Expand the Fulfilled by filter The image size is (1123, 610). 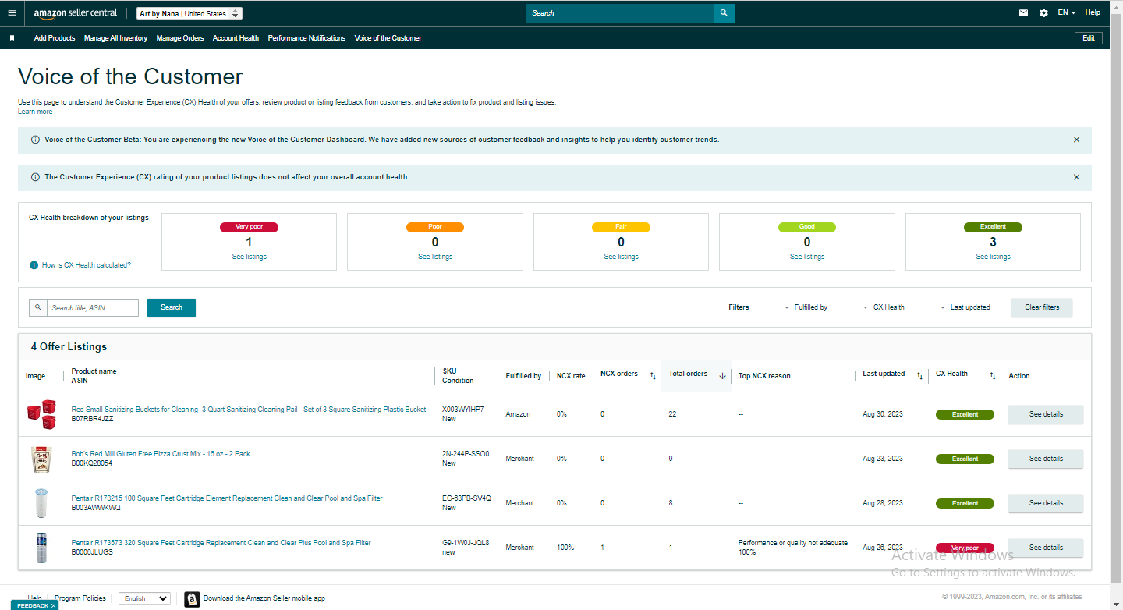pyautogui.click(x=806, y=307)
